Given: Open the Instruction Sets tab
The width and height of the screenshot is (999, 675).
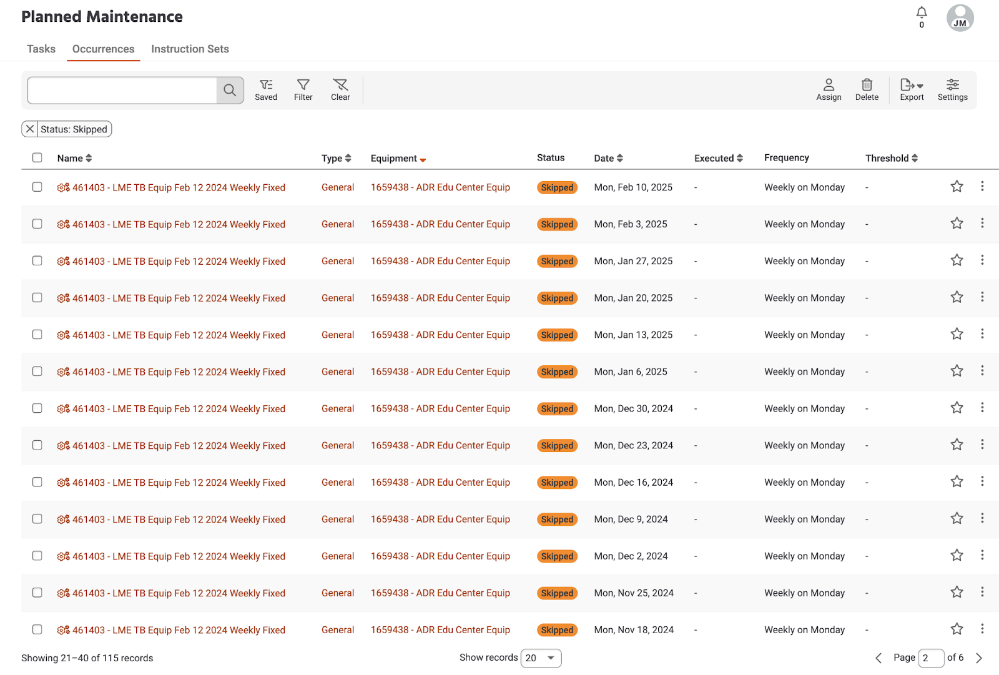Looking at the screenshot, I should pos(190,49).
